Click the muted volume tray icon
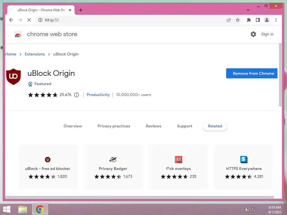Image resolution: width=287 pixels, height=215 pixels. (x=247, y=210)
